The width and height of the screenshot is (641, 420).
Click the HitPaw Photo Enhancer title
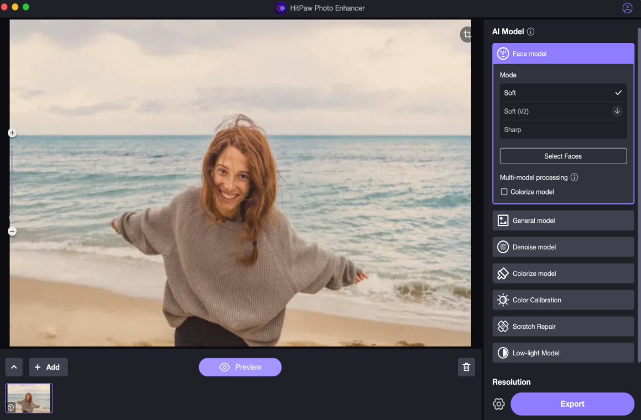[327, 8]
